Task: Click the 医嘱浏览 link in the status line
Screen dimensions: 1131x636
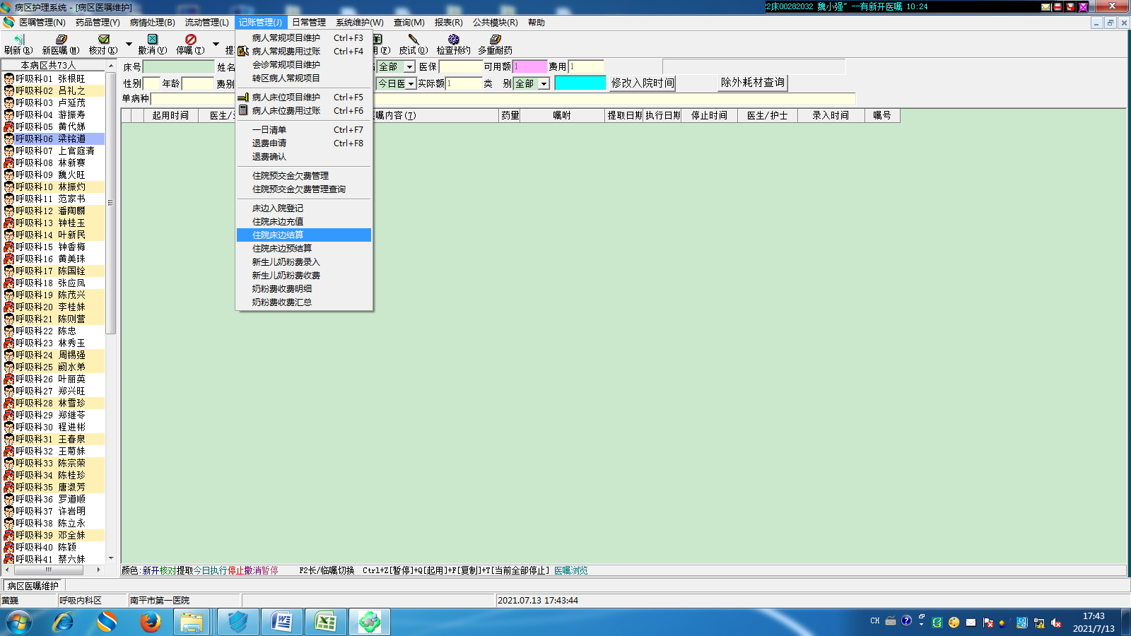Action: (x=571, y=570)
